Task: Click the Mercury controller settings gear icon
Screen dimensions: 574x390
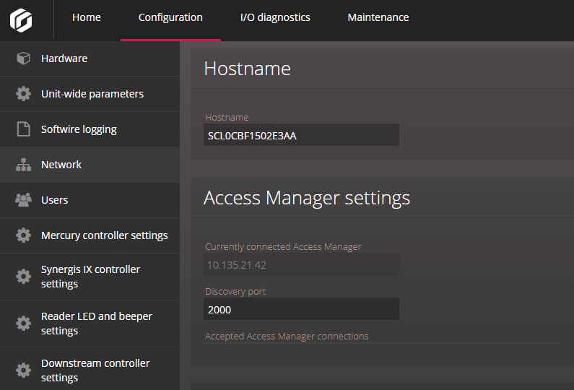Action: [x=23, y=235]
